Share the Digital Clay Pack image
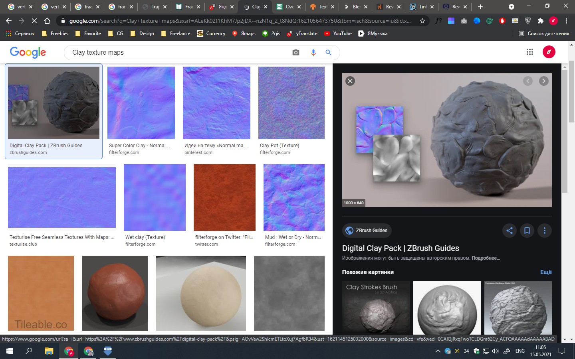Image resolution: width=575 pixels, height=359 pixels. click(x=510, y=231)
